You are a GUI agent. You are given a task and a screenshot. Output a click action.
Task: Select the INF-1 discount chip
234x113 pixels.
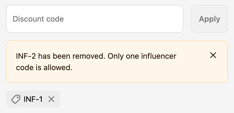tap(33, 99)
